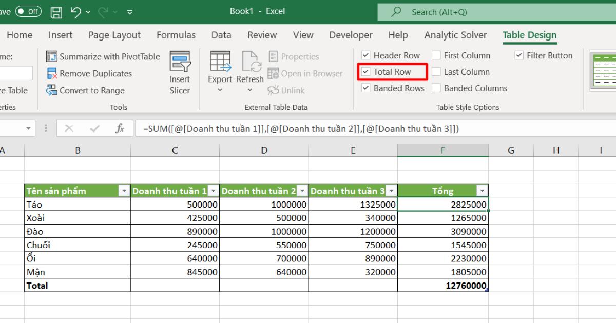Open filter dropdown for Tên sản phẩm
This screenshot has width=616, height=323.
point(124,191)
